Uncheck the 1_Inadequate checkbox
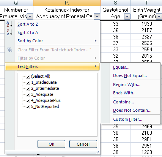Viewport: 162px width, 157px height. click(28, 83)
